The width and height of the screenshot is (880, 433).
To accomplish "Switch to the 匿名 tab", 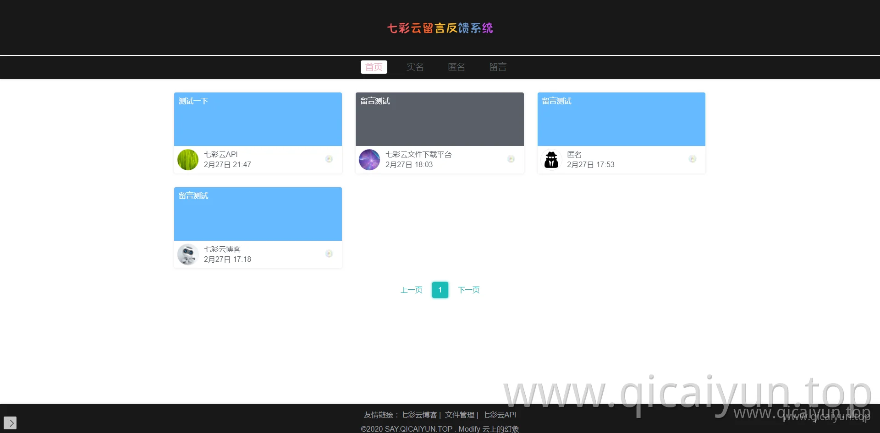I will 456,67.
